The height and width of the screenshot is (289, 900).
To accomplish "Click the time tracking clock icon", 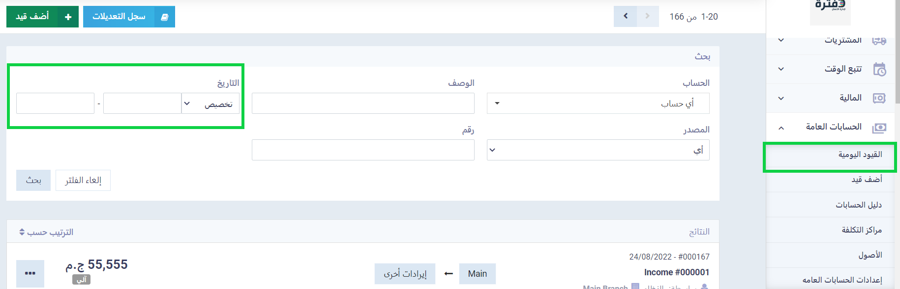I will point(879,69).
